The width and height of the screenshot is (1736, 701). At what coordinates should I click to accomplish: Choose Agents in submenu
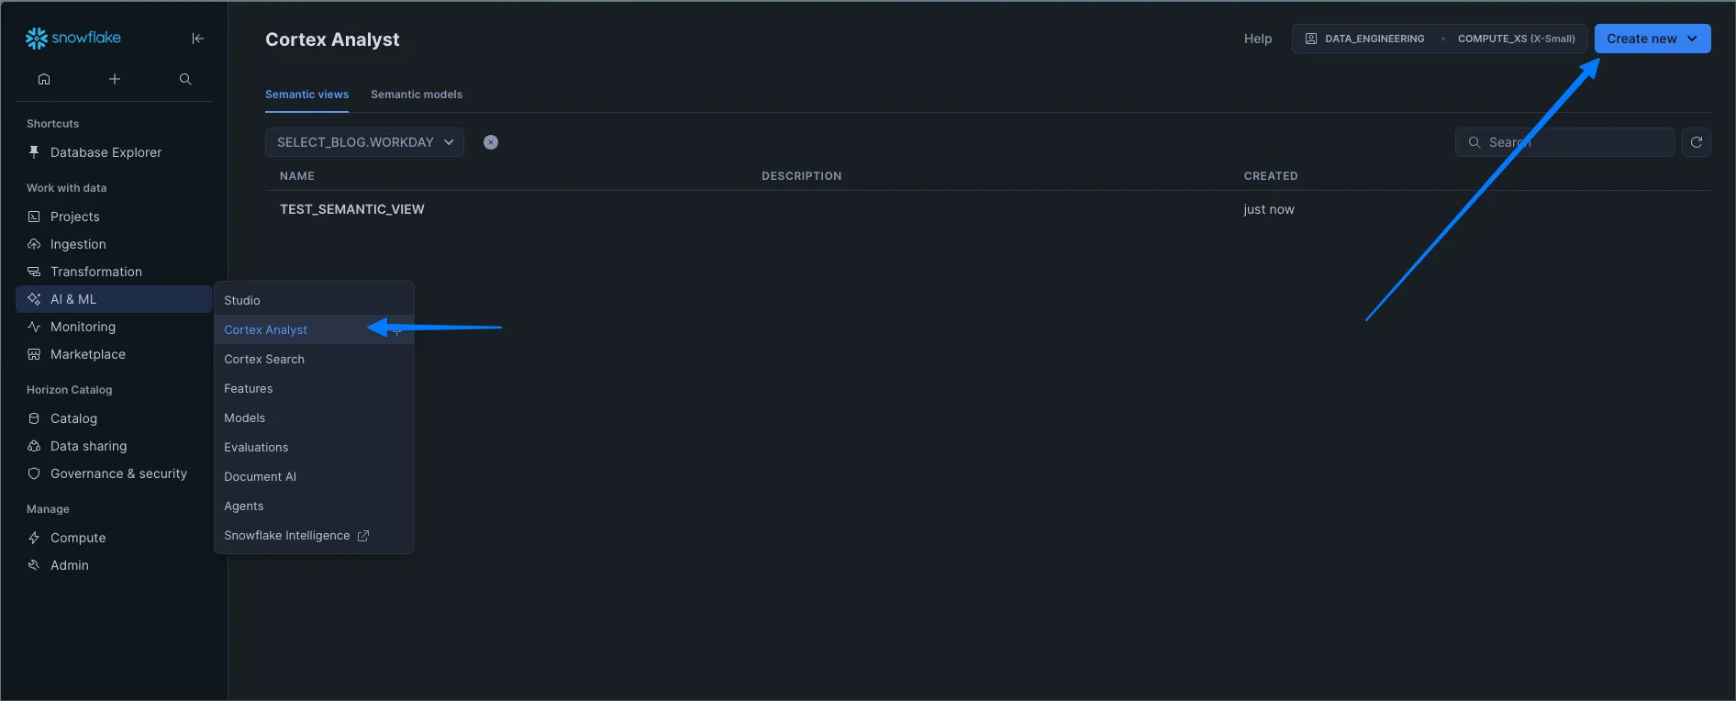pyautogui.click(x=314, y=506)
